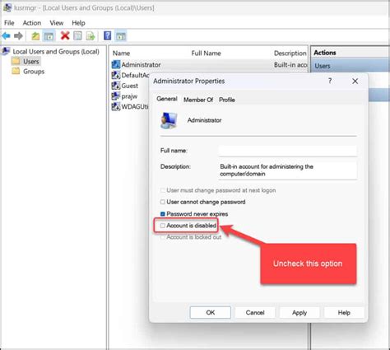Image resolution: width=390 pixels, height=350 pixels.
Task: Click Account is locked out checkbox
Action: 163,237
